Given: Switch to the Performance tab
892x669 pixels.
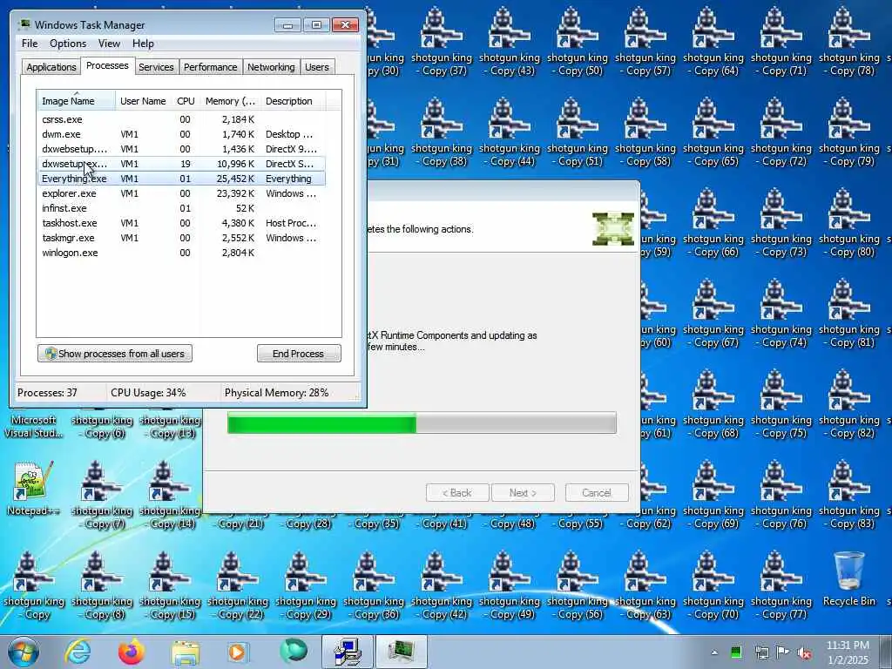Looking at the screenshot, I should click(211, 67).
